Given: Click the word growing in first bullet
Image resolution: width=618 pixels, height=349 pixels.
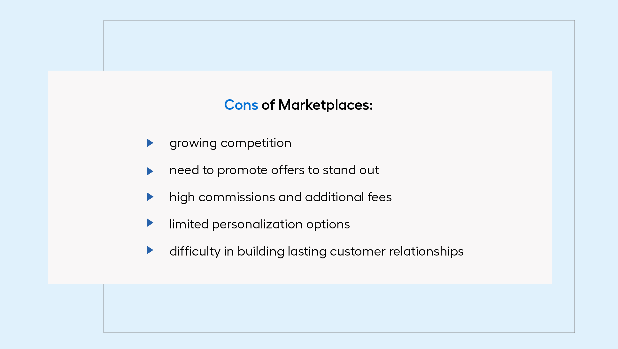Looking at the screenshot, I should [193, 143].
